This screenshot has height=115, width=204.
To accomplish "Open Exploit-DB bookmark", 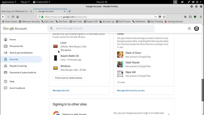I will [91, 21].
